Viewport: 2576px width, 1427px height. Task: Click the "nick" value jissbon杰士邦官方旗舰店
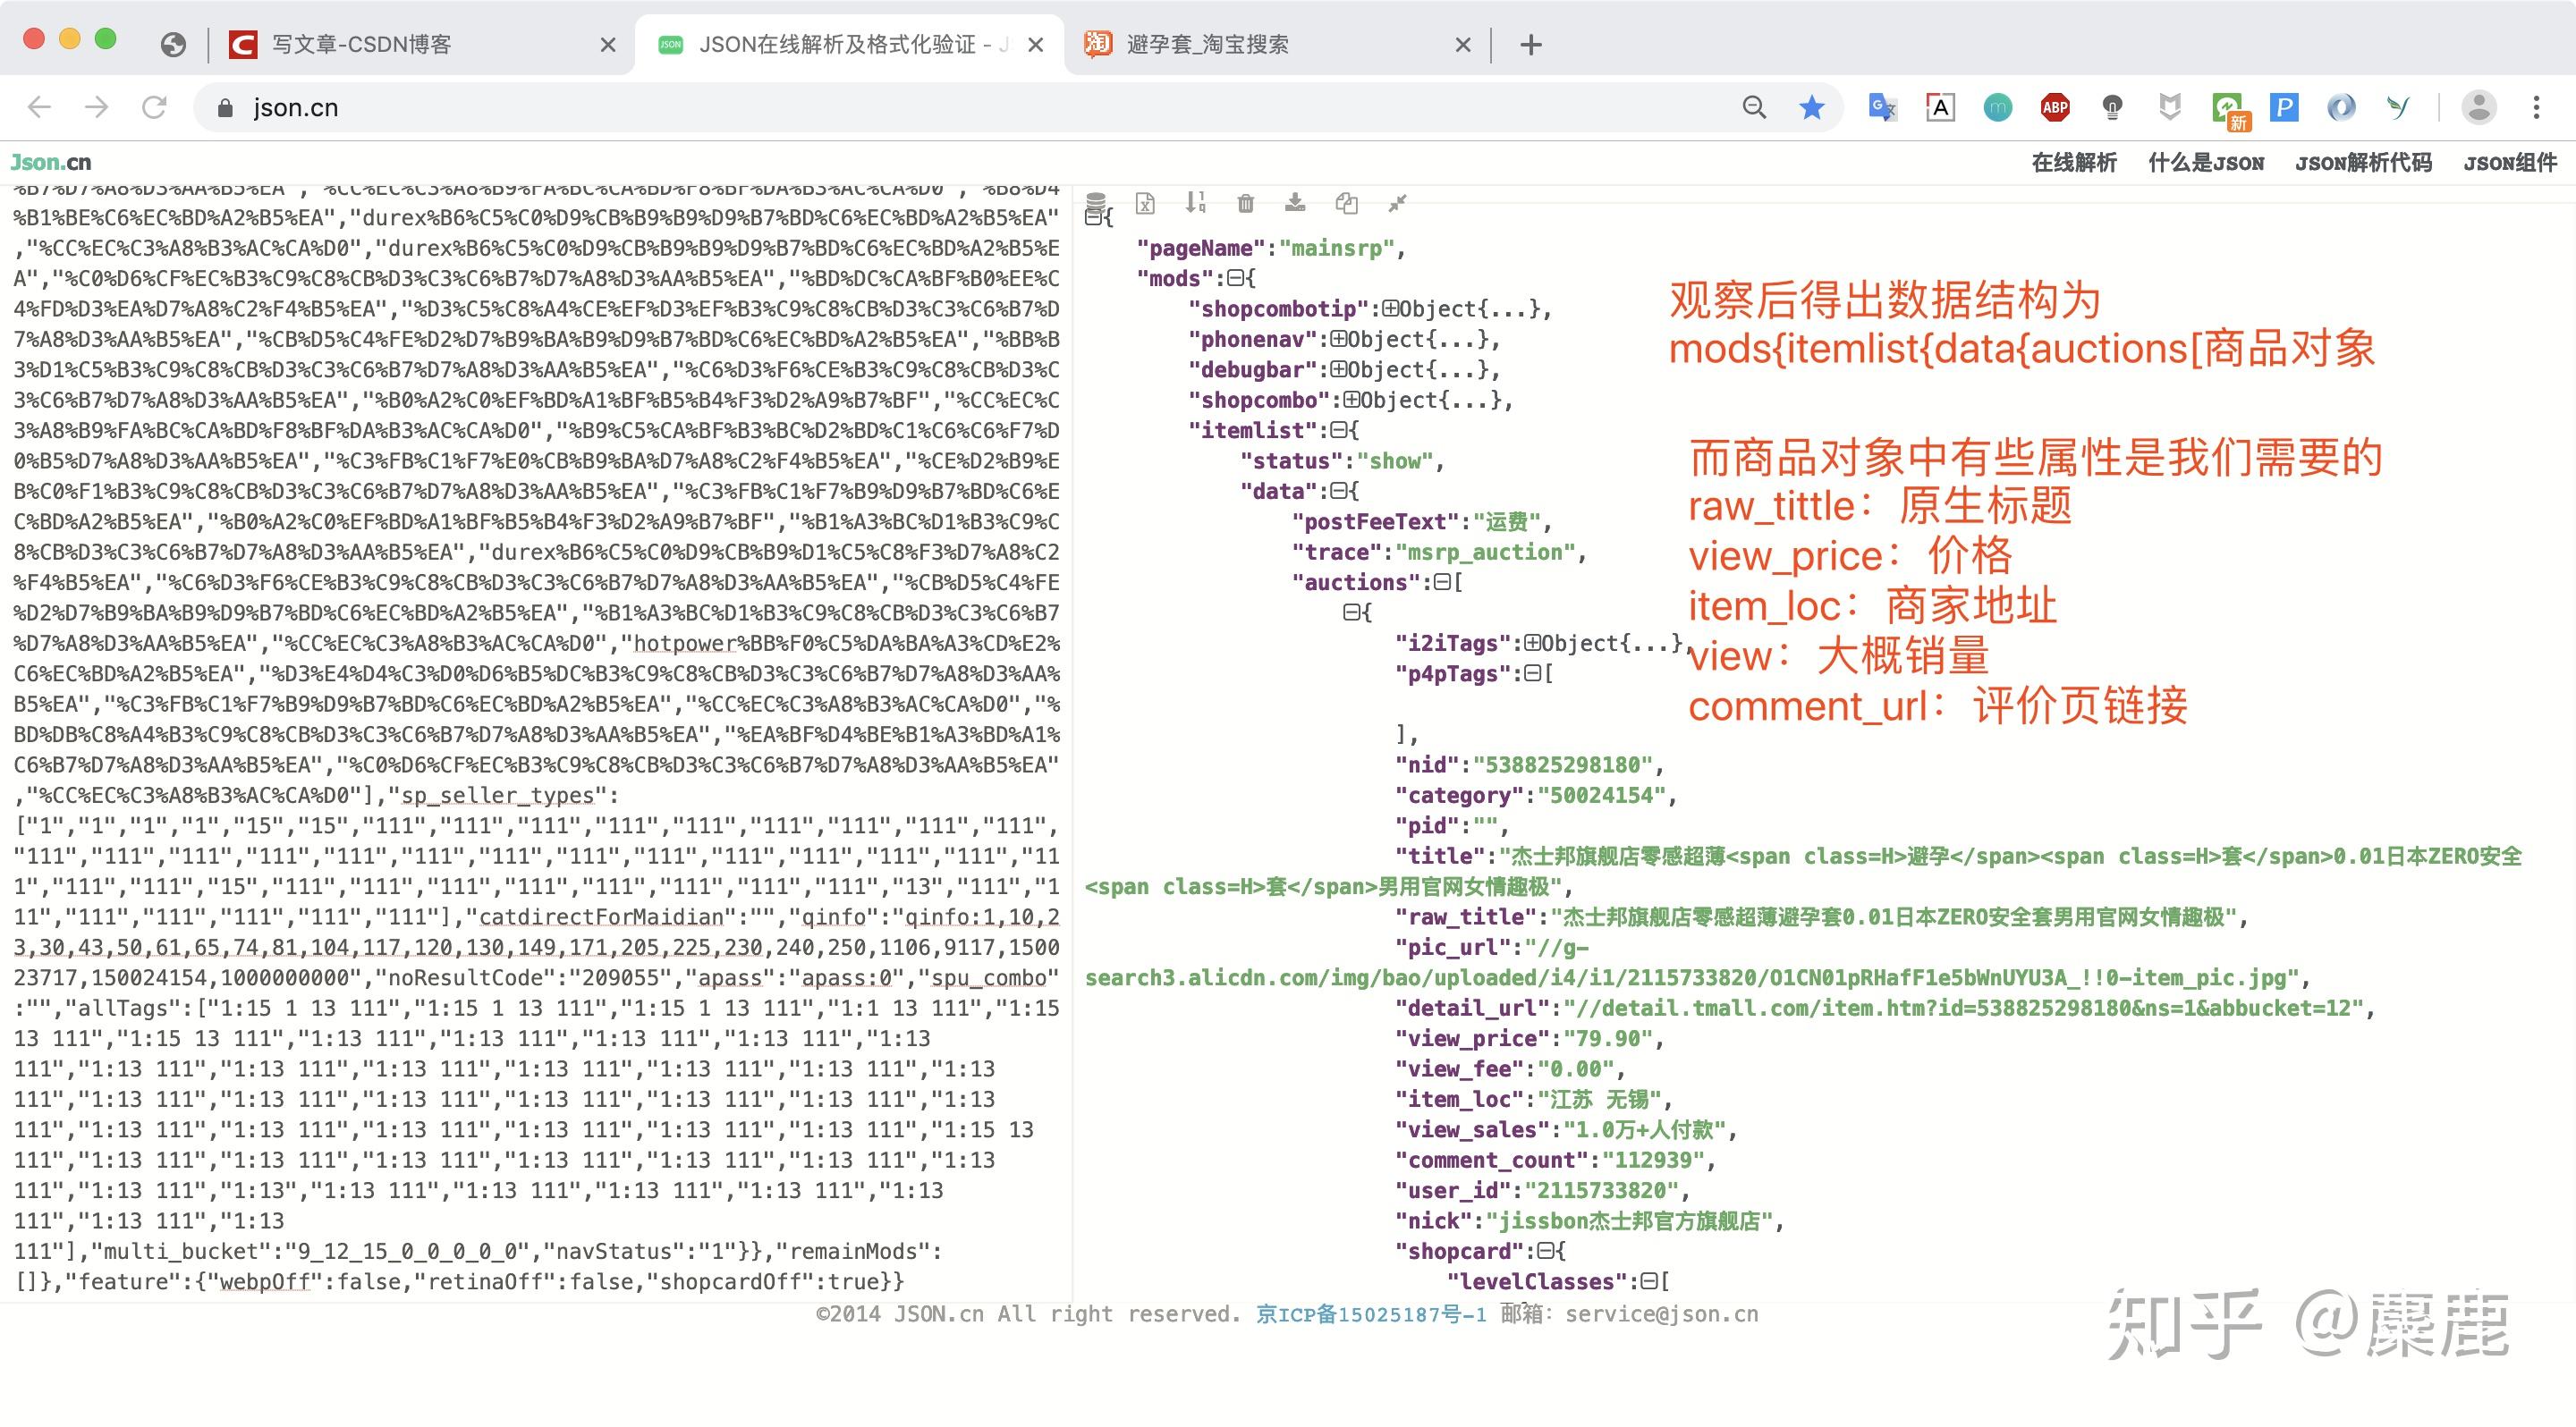click(x=1629, y=1221)
